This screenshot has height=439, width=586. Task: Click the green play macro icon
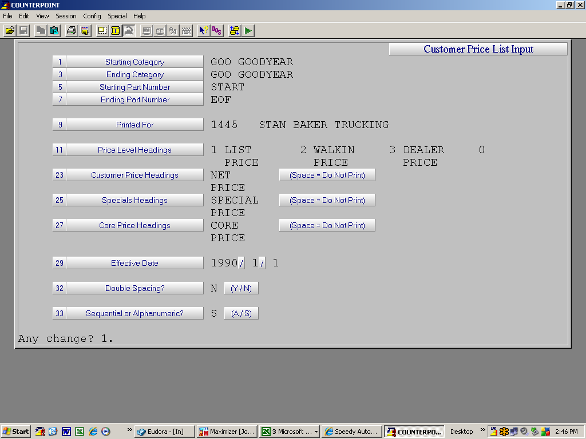248,31
